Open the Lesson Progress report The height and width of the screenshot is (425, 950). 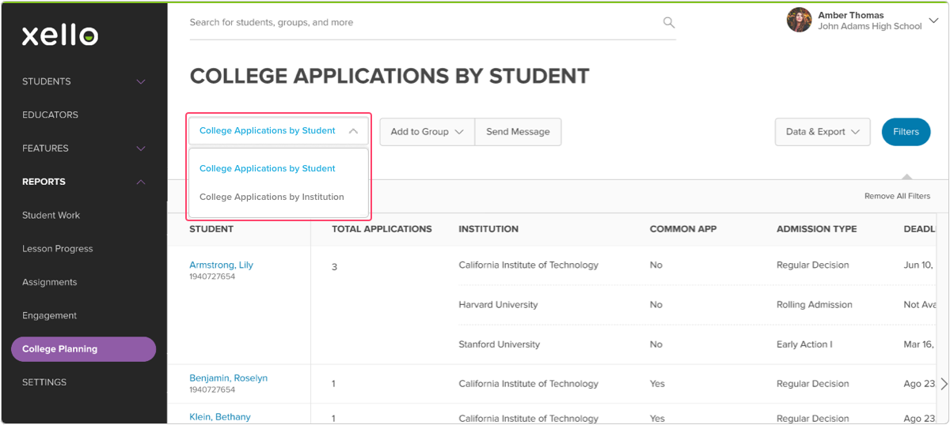(x=58, y=249)
